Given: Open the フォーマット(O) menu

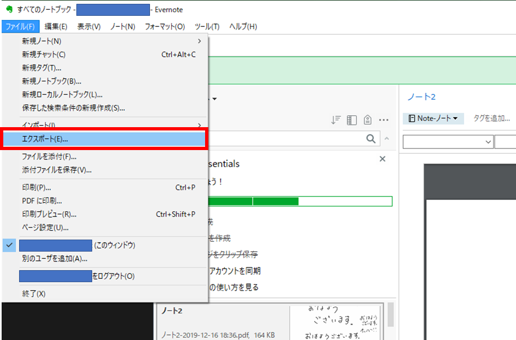Looking at the screenshot, I should point(165,27).
